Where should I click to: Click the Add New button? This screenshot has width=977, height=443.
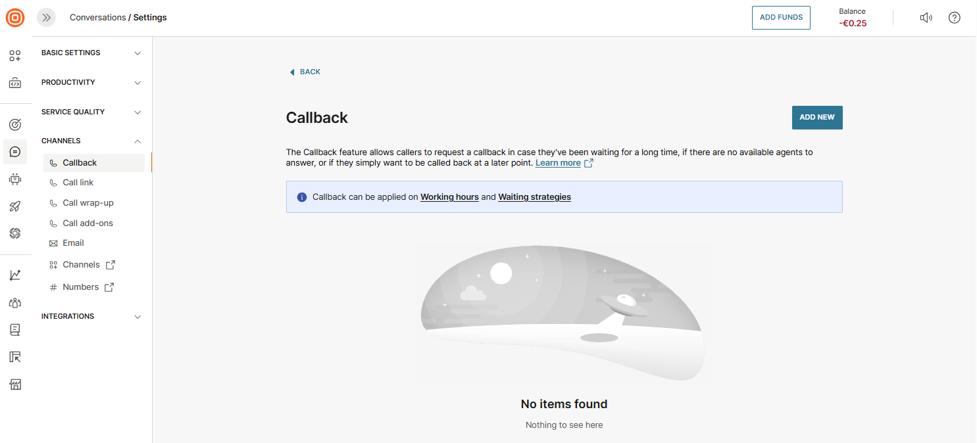point(816,118)
